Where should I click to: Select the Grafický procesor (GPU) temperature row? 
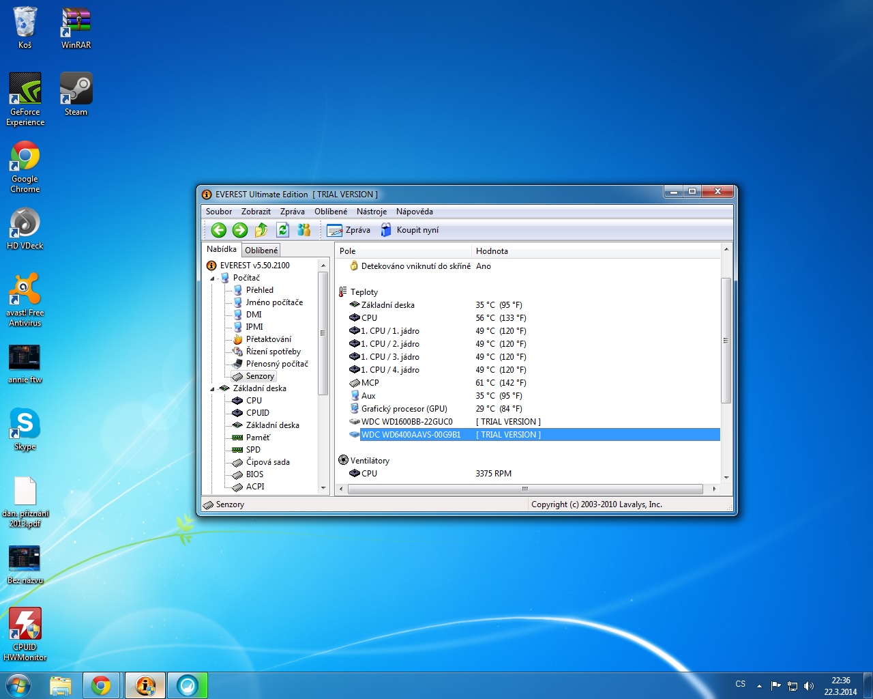pos(404,409)
